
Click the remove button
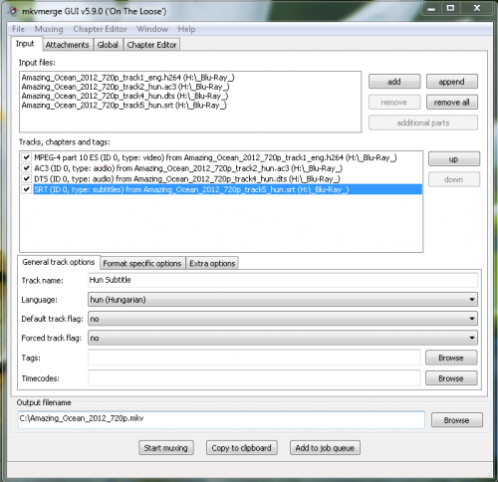[394, 103]
